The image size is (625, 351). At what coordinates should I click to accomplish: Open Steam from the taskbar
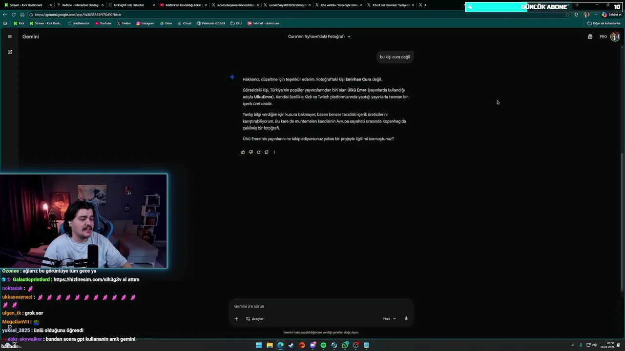tap(291, 345)
